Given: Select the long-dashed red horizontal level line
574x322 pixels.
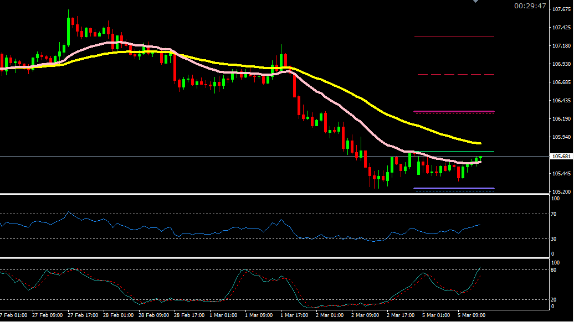Looking at the screenshot, I should point(456,75).
